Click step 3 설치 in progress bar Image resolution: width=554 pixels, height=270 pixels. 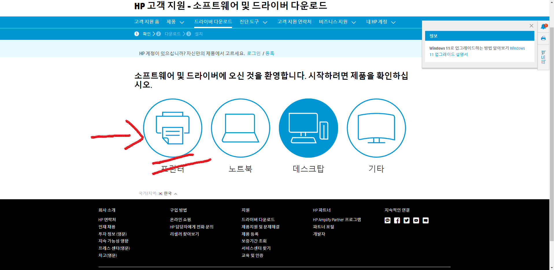click(x=194, y=34)
